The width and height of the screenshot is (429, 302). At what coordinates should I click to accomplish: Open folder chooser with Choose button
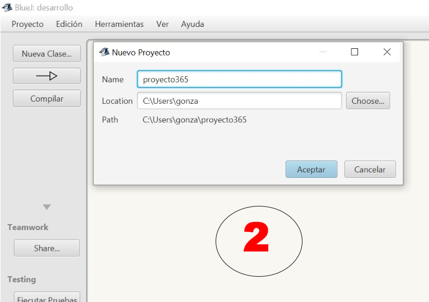click(x=368, y=100)
